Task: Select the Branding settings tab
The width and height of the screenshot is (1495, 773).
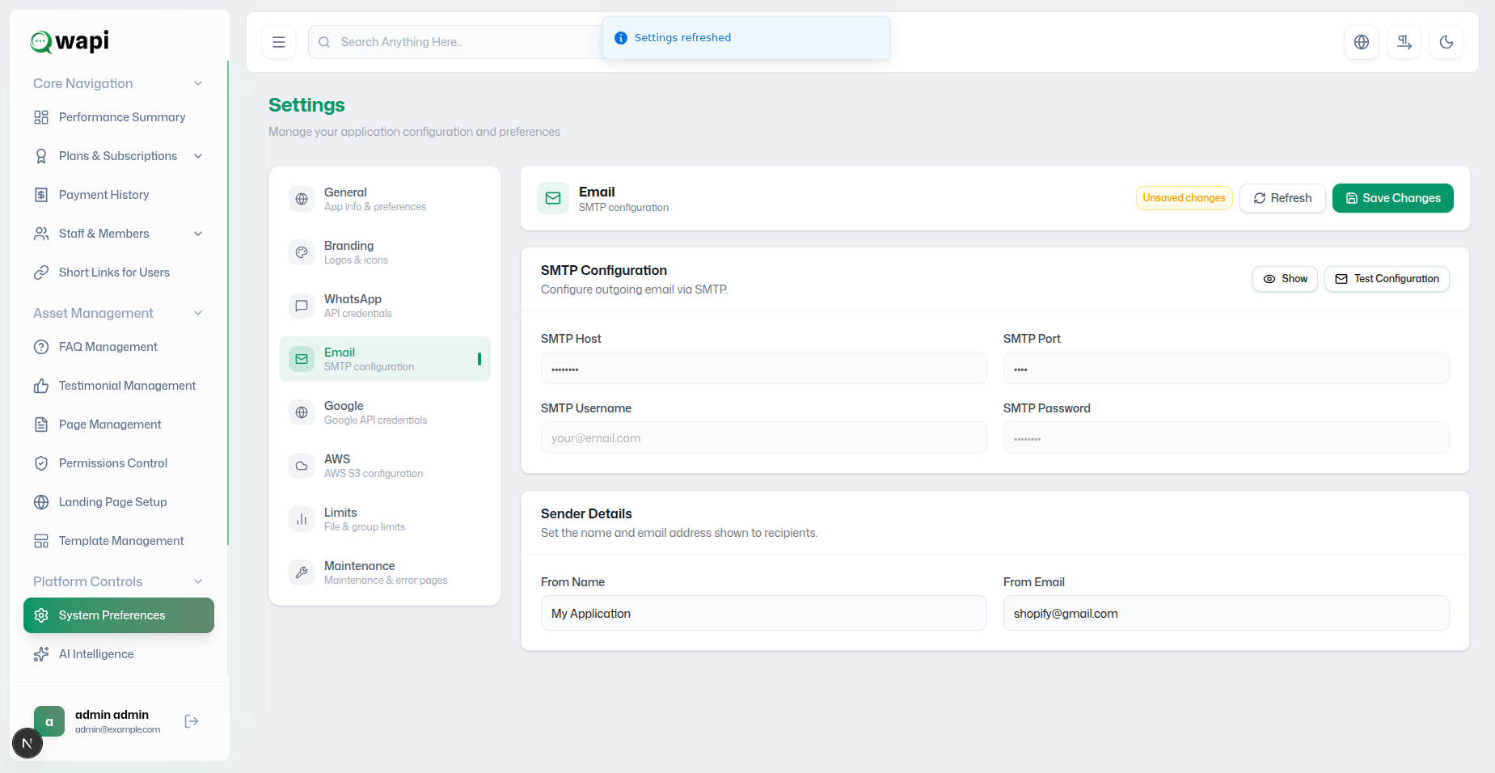Action: pos(385,252)
